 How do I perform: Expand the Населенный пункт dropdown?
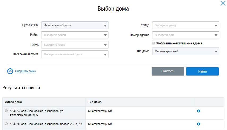(x=75, y=54)
